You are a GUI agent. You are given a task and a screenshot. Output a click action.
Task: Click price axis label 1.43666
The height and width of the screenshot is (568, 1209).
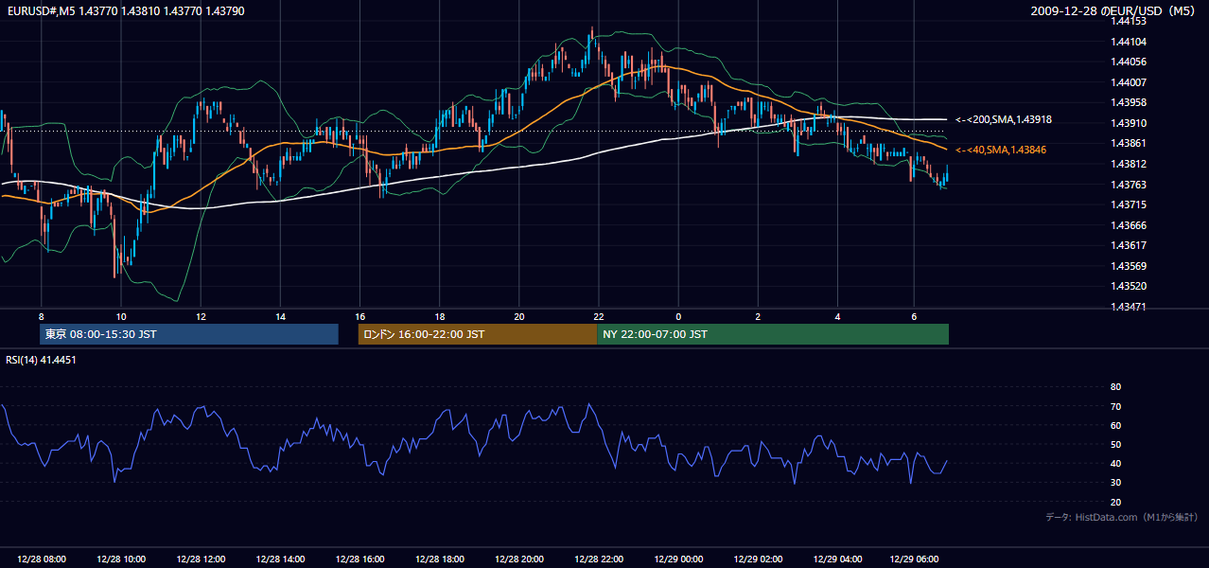[1129, 225]
